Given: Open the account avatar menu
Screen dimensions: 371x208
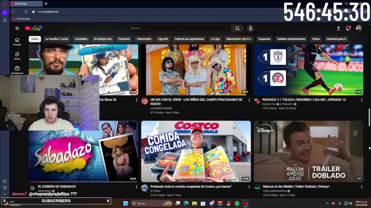Looking at the screenshot, I should point(359,28).
